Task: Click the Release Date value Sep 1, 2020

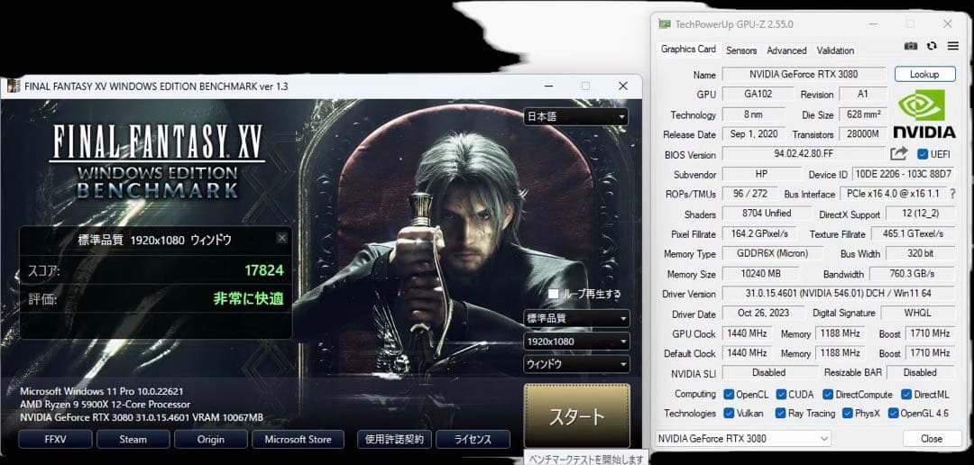Action: click(x=754, y=134)
